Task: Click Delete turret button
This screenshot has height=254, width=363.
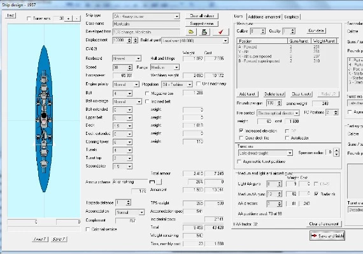Action: click(274, 94)
